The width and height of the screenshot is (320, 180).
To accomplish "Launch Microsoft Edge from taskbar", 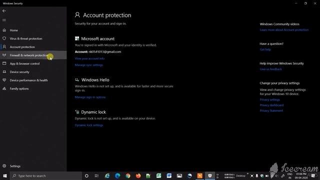I will [117, 175].
